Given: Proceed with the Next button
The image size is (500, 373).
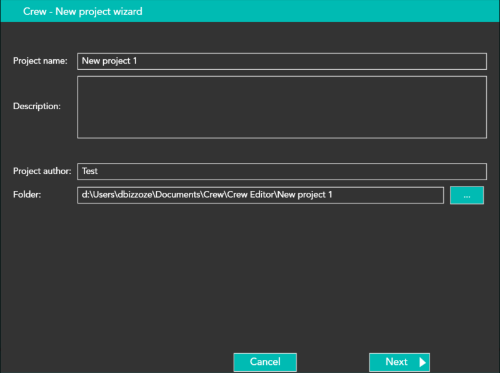Looking at the screenshot, I should click(399, 362).
